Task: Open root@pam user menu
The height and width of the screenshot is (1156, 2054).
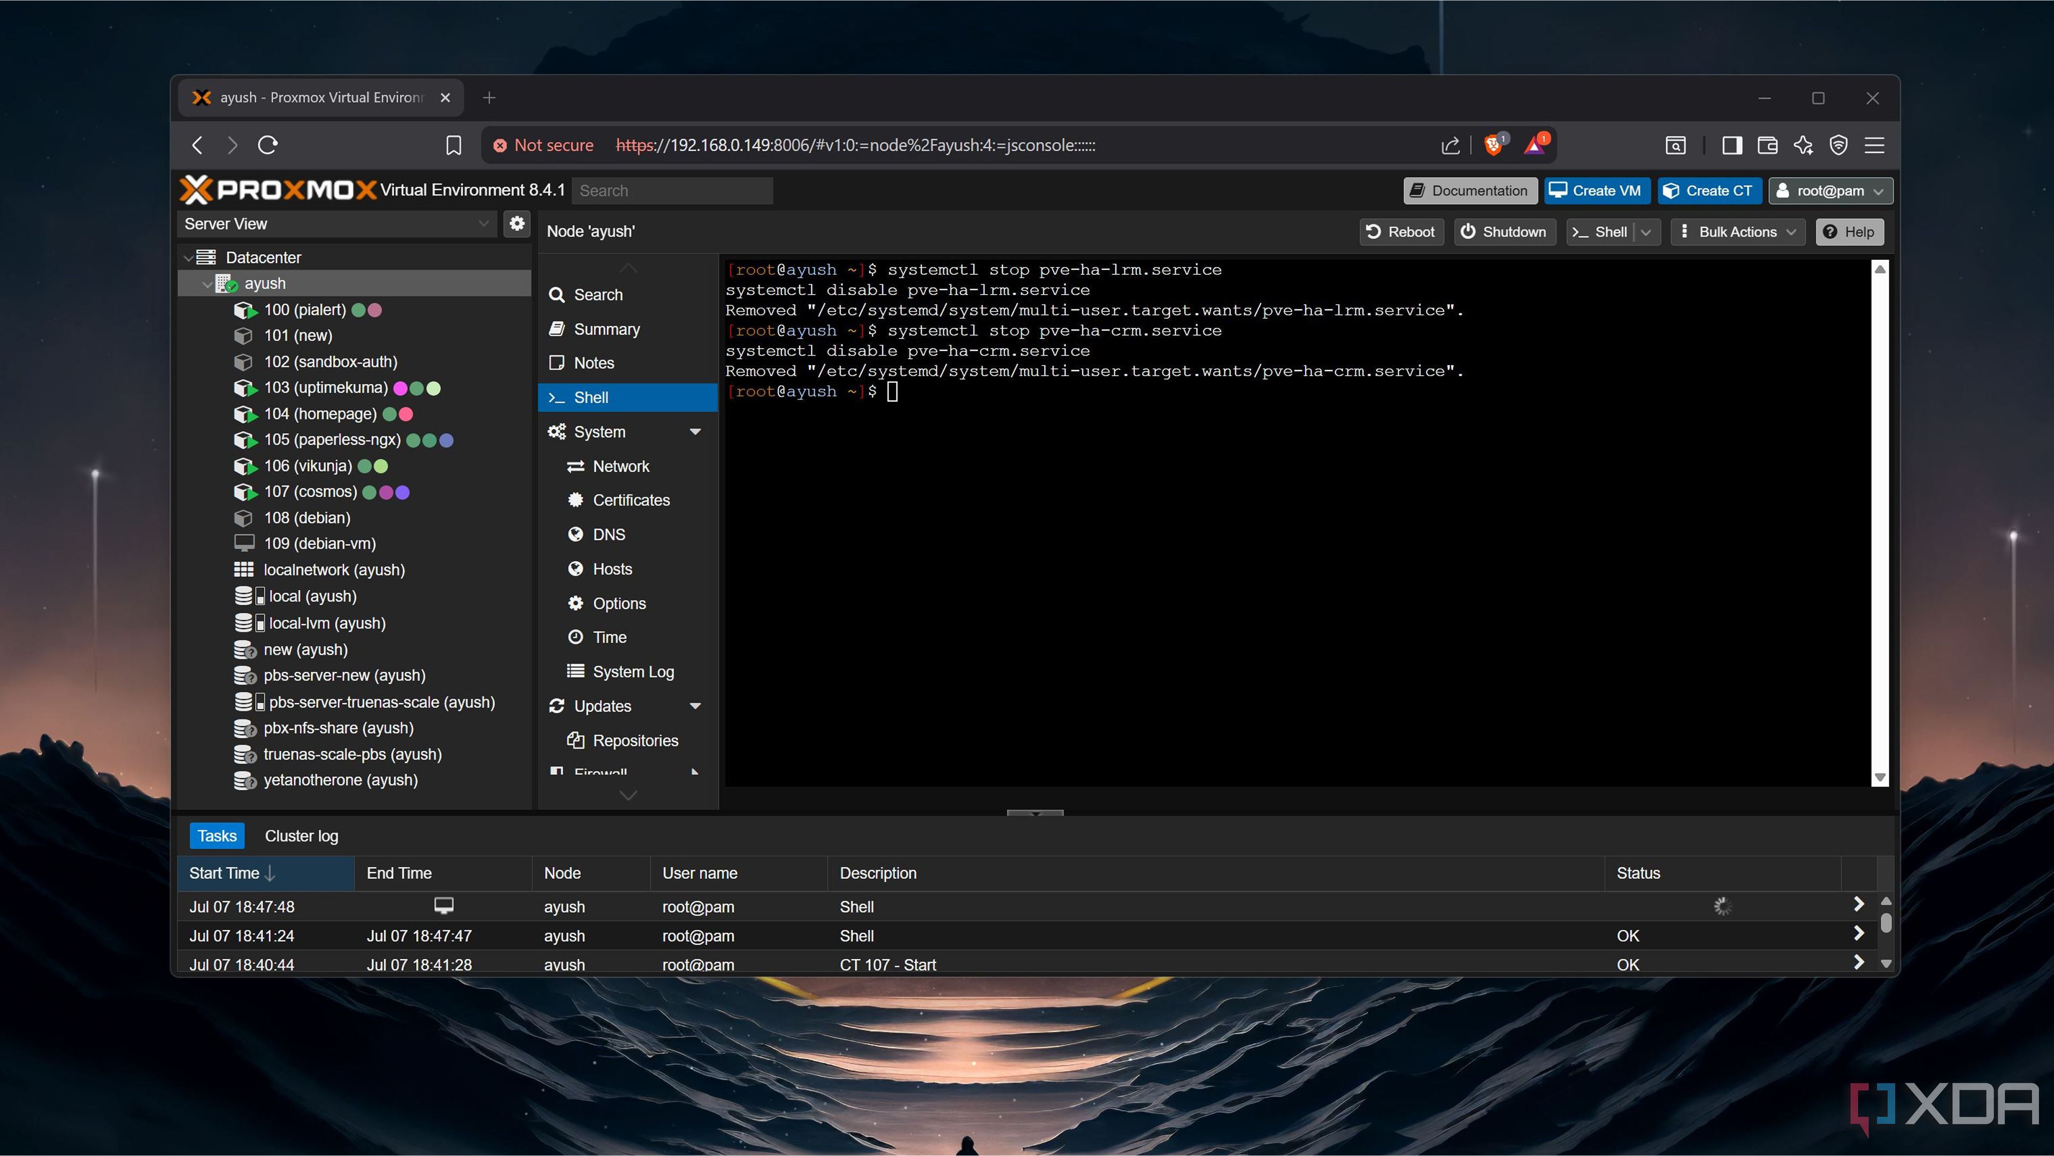Action: point(1830,190)
